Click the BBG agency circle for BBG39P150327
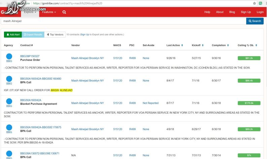The height and width of the screenshot is (159, 267). [9, 56]
